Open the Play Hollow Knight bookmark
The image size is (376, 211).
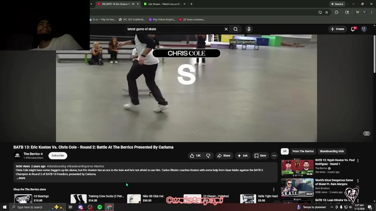pos(162,20)
